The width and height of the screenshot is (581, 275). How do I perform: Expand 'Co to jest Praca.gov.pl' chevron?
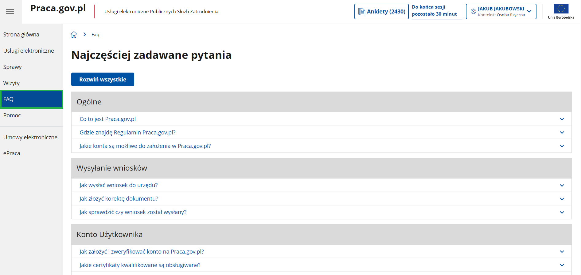pyautogui.click(x=562, y=119)
